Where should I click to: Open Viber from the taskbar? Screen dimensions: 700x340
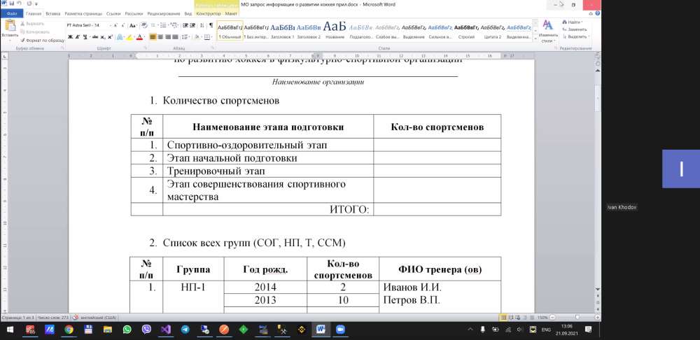(146, 330)
